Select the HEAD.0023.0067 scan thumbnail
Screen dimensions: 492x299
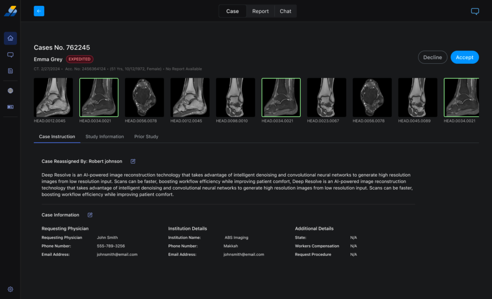327,98
